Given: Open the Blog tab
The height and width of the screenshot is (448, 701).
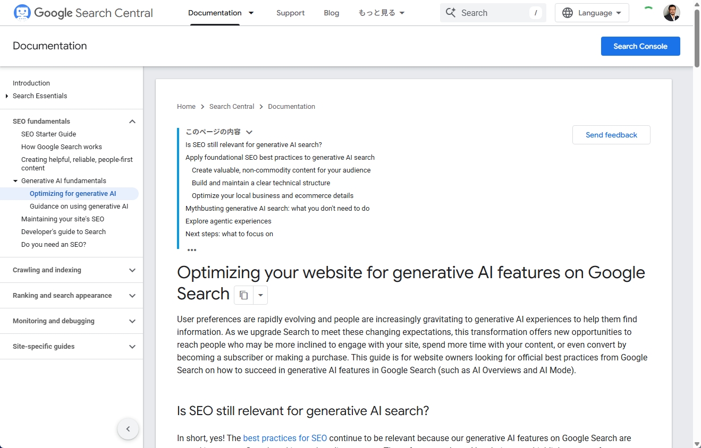Looking at the screenshot, I should pos(332,13).
